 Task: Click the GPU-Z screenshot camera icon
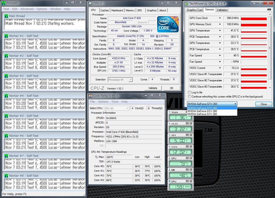(269, 10)
